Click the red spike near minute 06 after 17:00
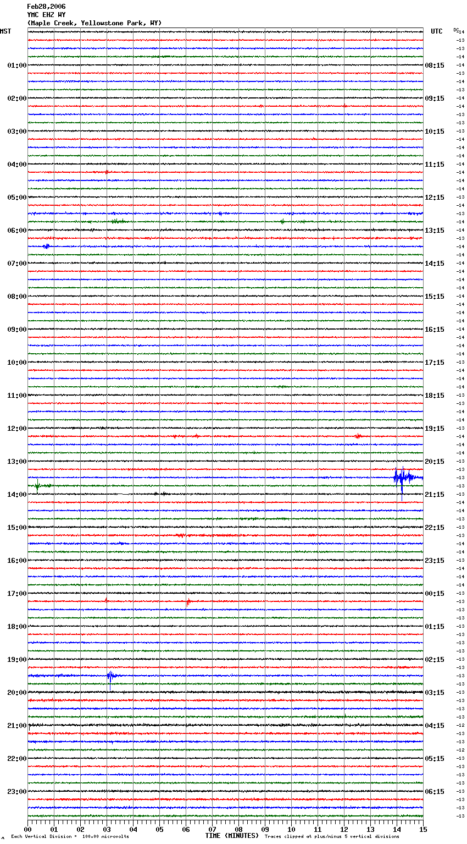The width and height of the screenshot is (467, 844). click(188, 602)
